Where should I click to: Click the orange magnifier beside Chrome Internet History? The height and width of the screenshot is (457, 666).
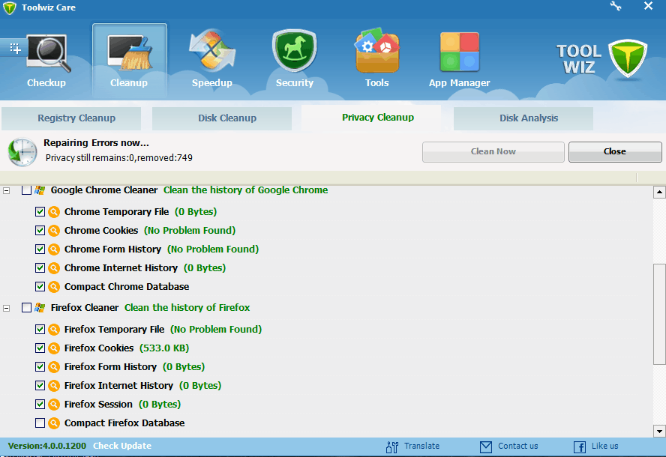tap(54, 267)
